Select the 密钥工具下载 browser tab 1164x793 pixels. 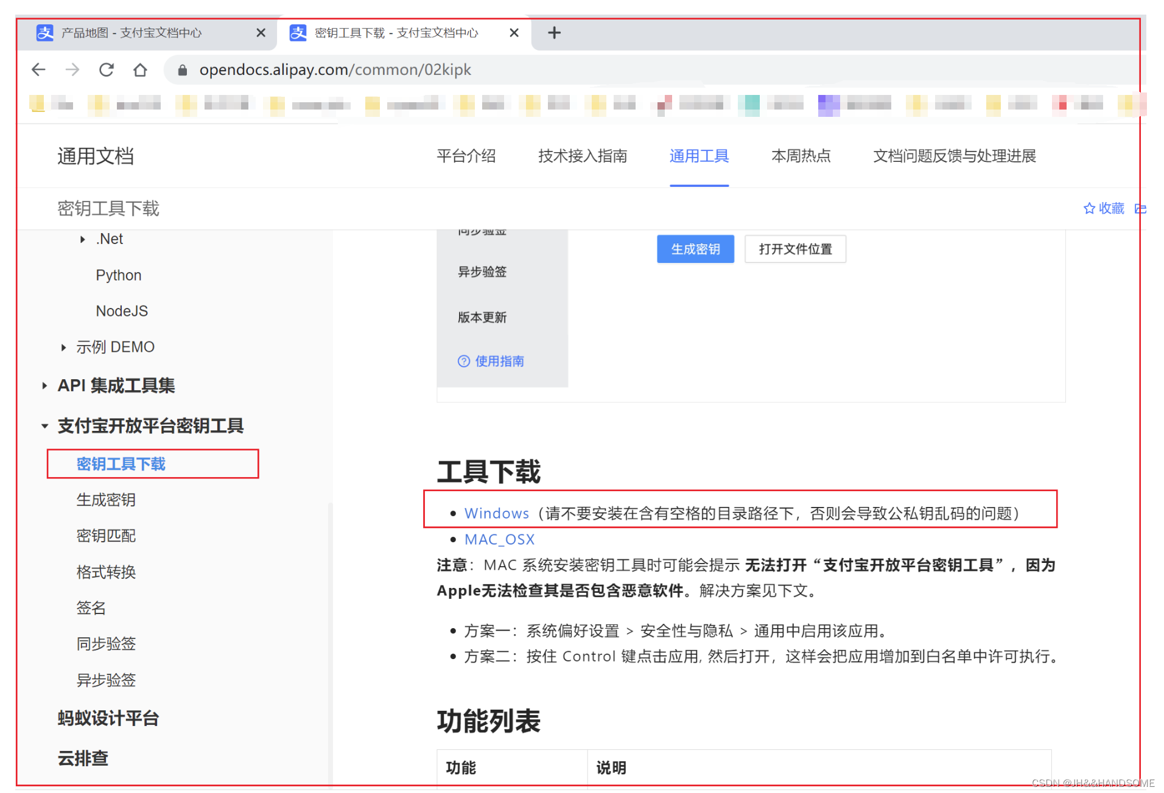[x=404, y=33]
